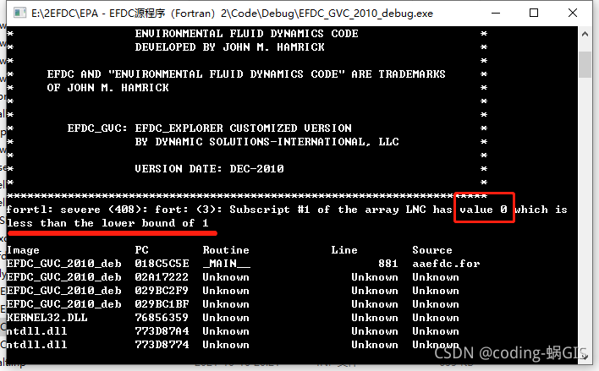Click PC address 76856359
599x371 pixels.
pyautogui.click(x=162, y=318)
